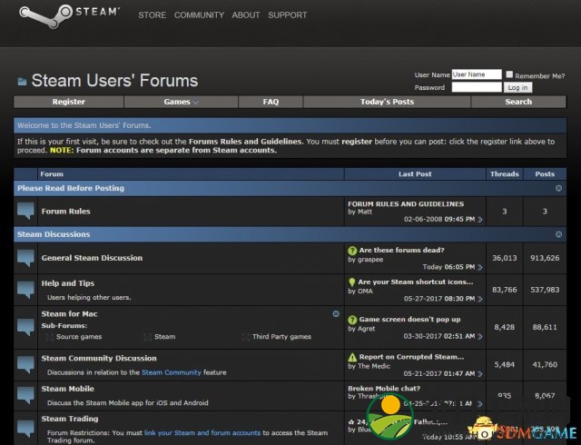Focus the User Name input field
The height and width of the screenshot is (445, 581).
[x=477, y=74]
